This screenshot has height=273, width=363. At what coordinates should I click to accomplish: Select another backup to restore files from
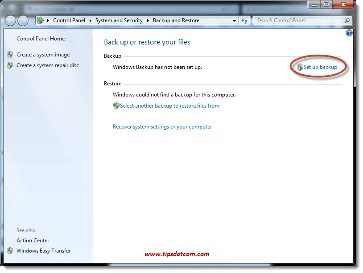[x=169, y=106]
